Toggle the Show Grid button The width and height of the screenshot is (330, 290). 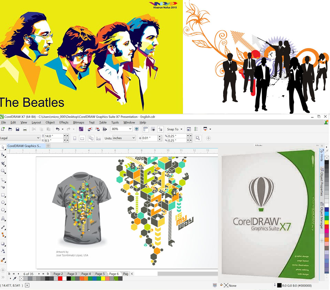[153, 129]
